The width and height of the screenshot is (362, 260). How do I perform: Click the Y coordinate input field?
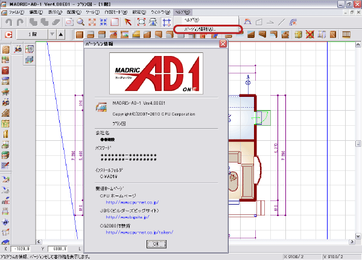coord(57,249)
